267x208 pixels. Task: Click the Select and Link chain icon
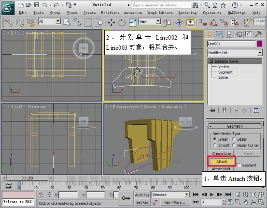tap(9, 23)
